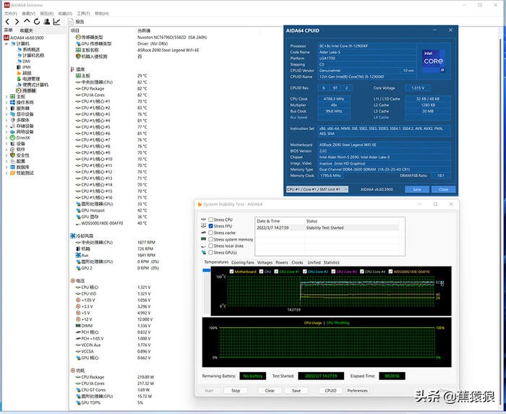Select the 传感器 tree item
506x414 pixels.
click(28, 90)
